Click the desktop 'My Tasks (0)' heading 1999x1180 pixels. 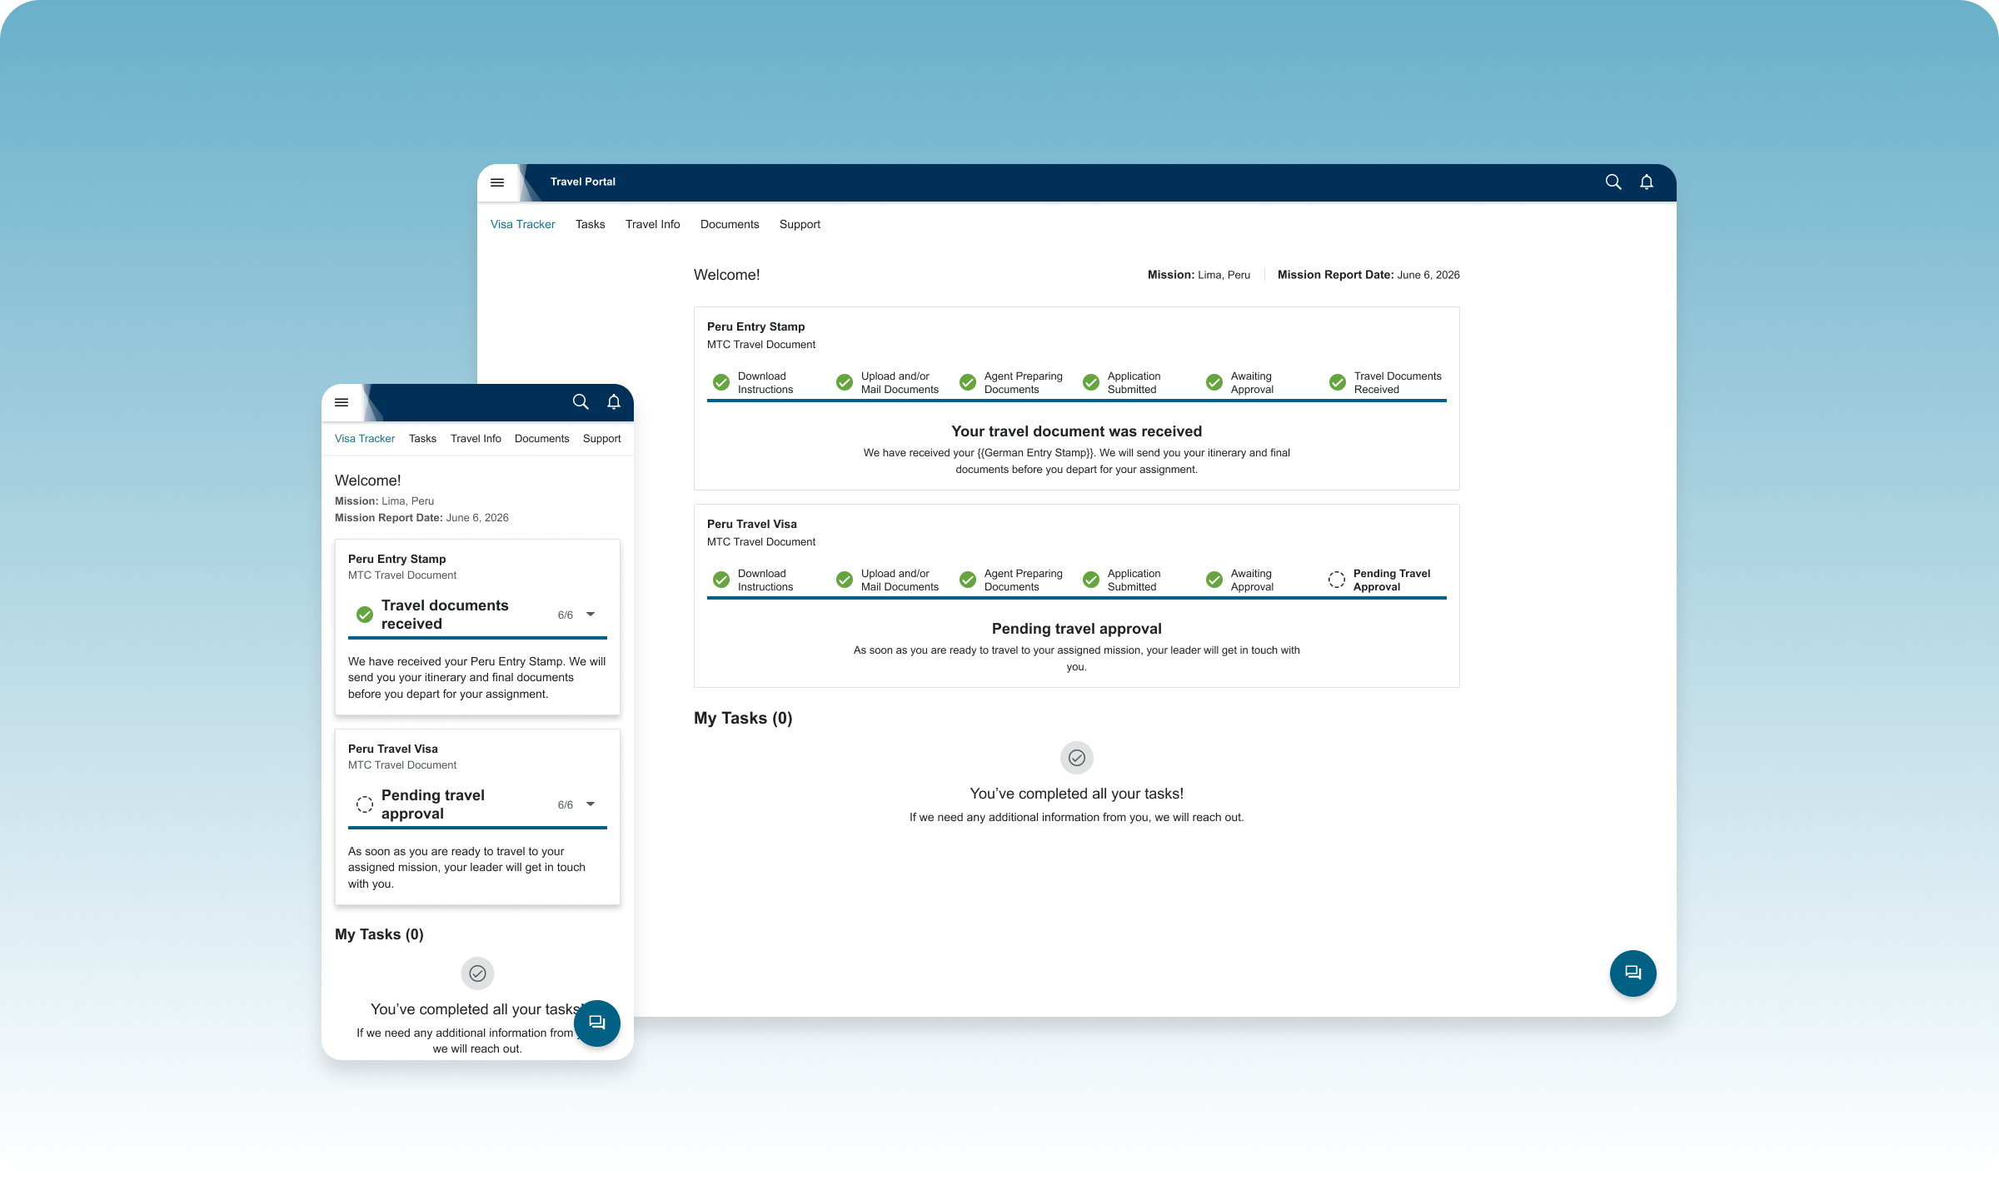743,718
